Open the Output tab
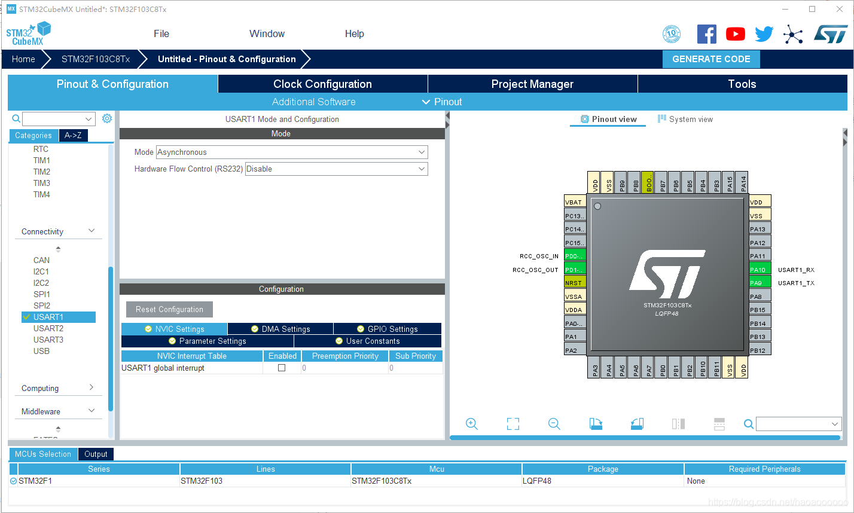Screen dimensions: 854x513 (x=96, y=454)
